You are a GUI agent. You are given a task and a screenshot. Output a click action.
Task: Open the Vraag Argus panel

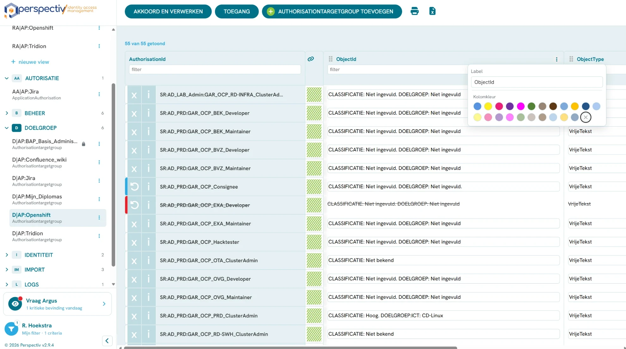58,304
